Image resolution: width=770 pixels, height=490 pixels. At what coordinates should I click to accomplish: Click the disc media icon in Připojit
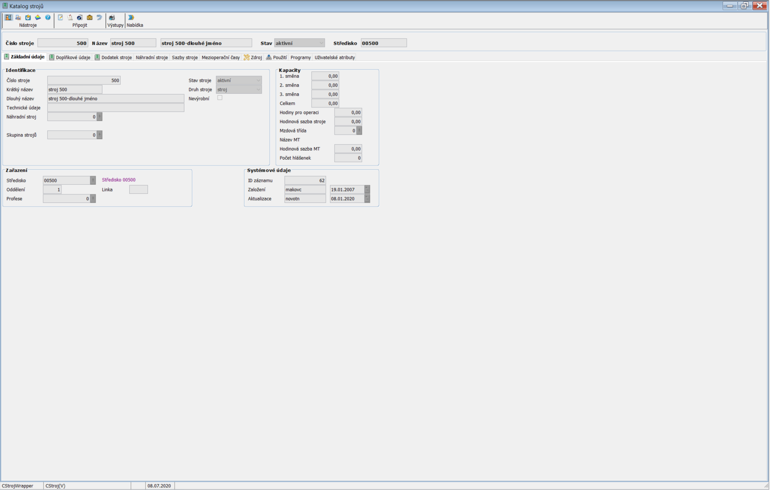(80, 18)
